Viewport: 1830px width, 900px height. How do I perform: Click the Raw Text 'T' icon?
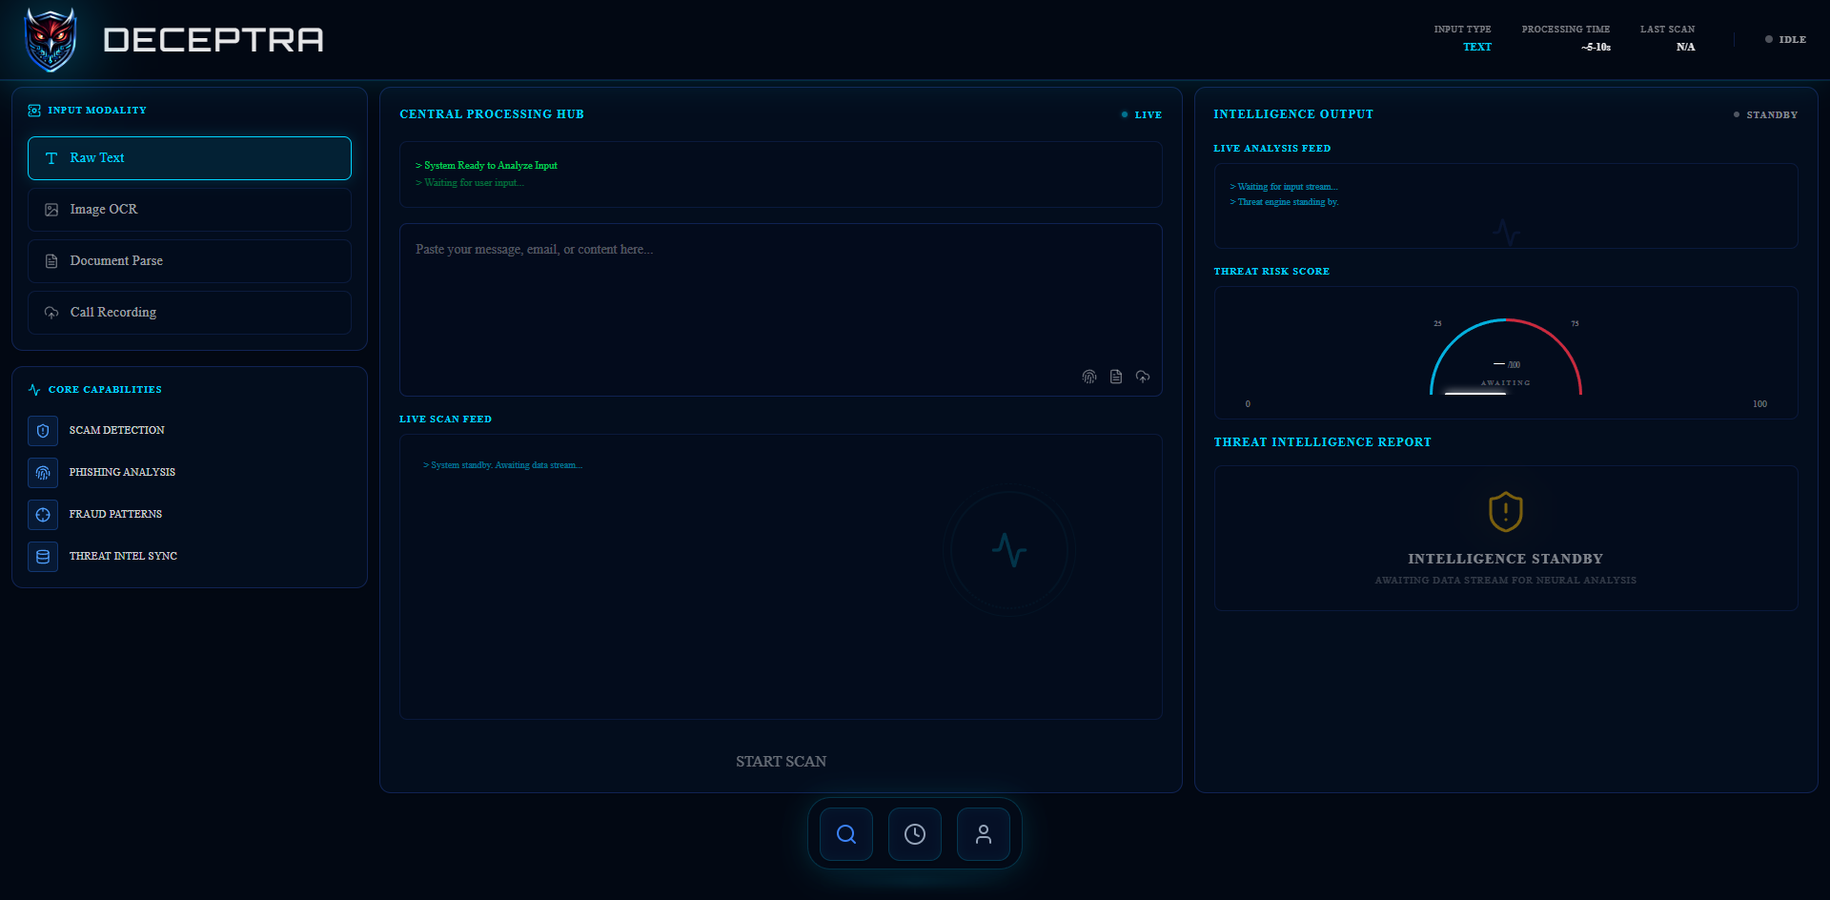[x=51, y=158]
